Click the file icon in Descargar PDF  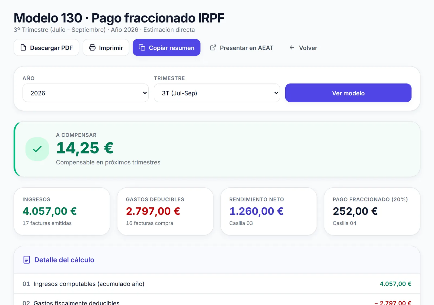tap(23, 48)
